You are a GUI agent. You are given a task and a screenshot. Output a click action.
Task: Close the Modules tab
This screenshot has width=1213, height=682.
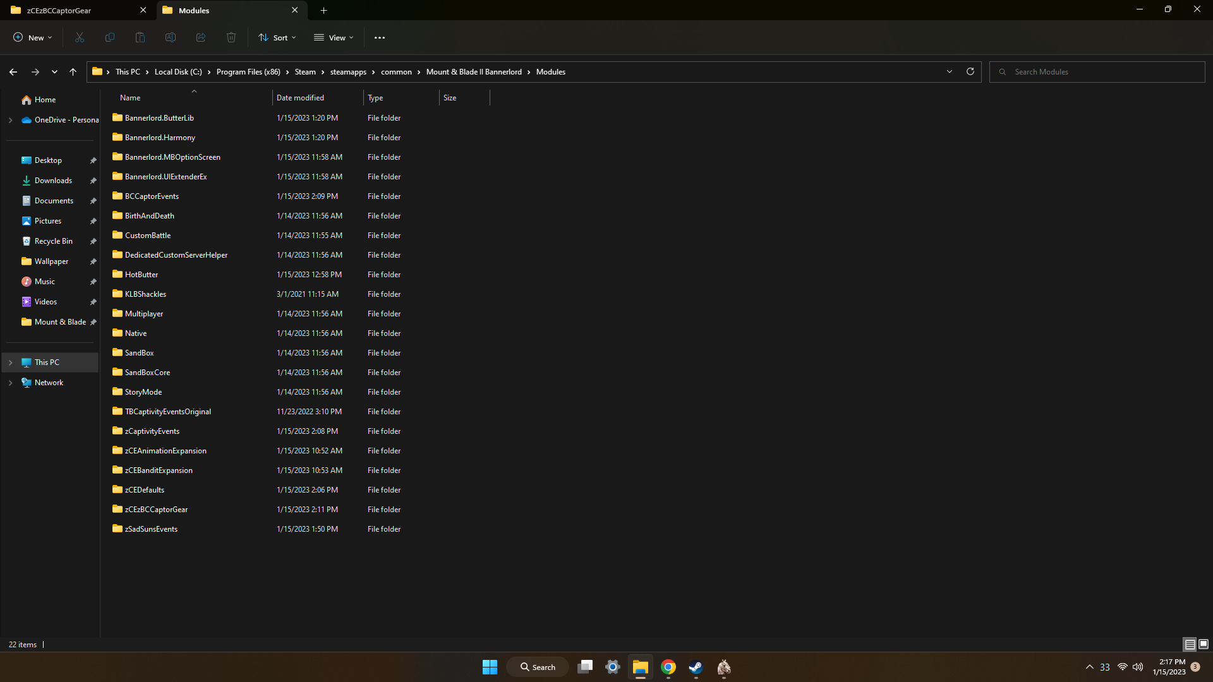(295, 10)
